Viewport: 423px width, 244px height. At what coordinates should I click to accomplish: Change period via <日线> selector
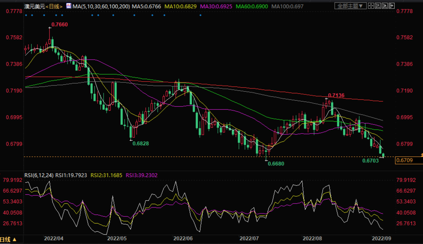tap(54, 6)
